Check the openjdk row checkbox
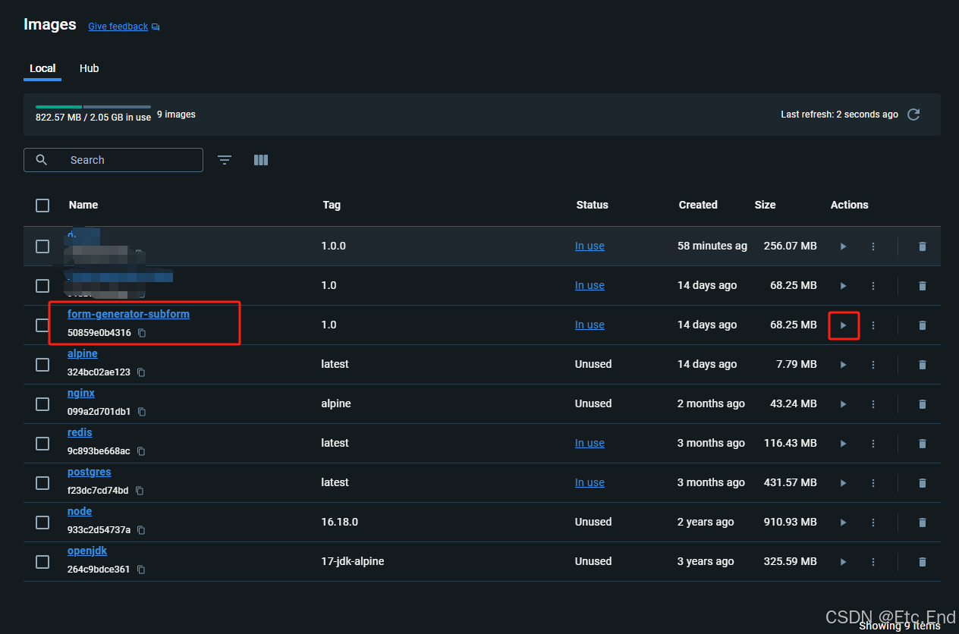The width and height of the screenshot is (959, 634). pos(42,562)
